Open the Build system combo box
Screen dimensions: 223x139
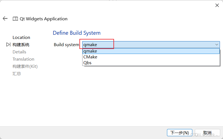151,45
